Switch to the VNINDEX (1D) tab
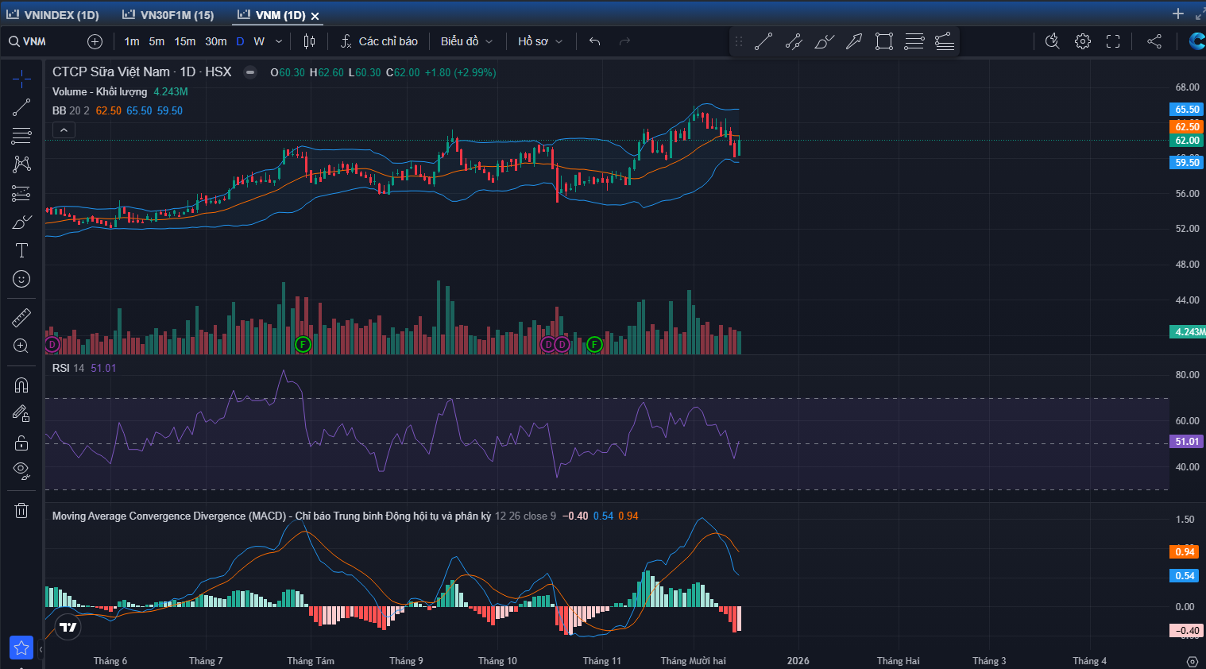This screenshot has height=669, width=1206. coord(53,15)
